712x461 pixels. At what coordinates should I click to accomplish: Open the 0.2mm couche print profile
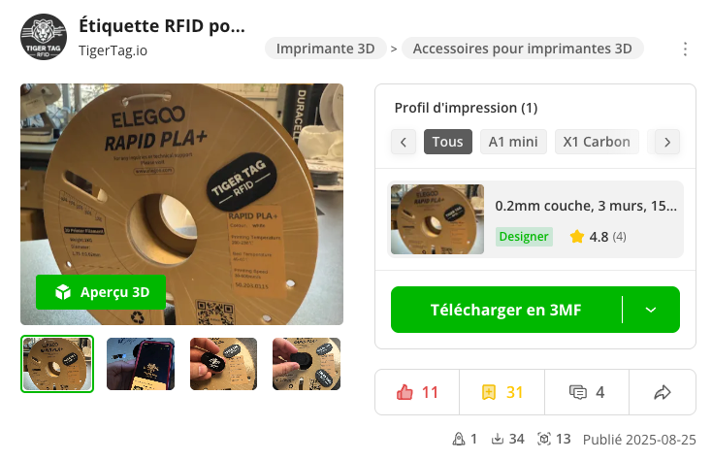tap(535, 219)
